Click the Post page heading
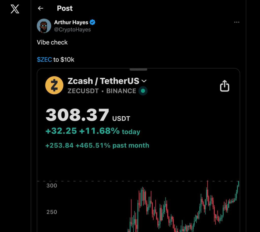260x232 pixels. point(65,8)
